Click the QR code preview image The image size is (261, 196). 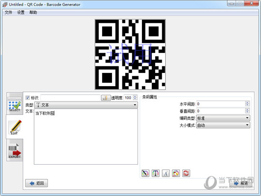pyautogui.click(x=130, y=54)
